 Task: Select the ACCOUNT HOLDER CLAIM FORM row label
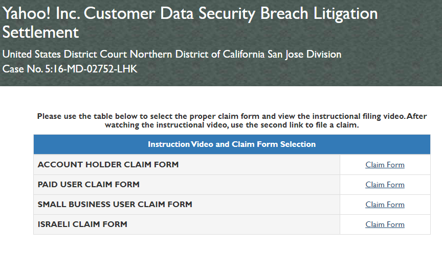[108, 164]
